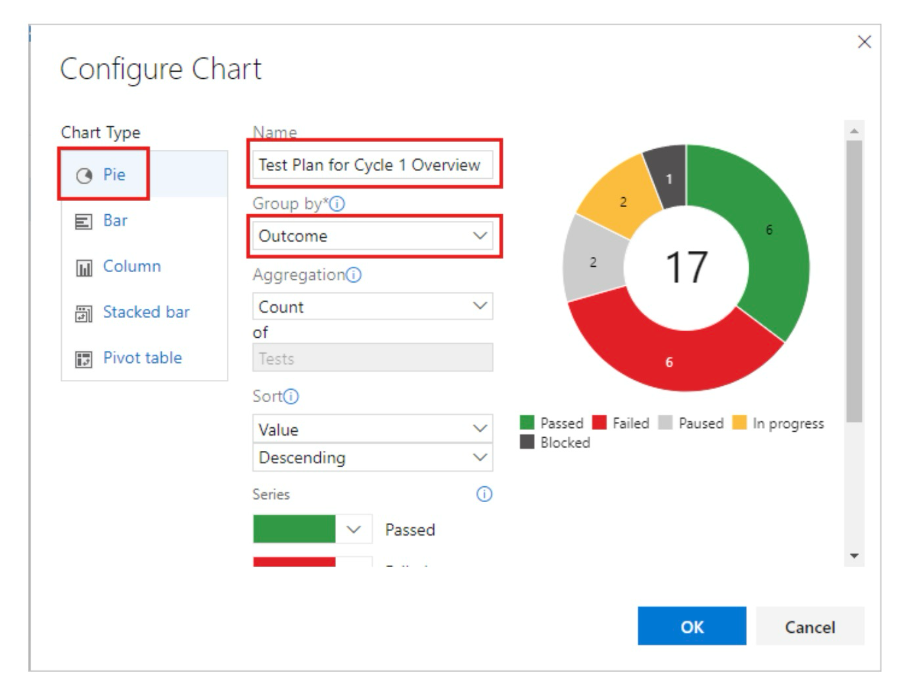Screen dimensions: 915x694
Task: Close the Configure Chart dialog
Action: 864,42
